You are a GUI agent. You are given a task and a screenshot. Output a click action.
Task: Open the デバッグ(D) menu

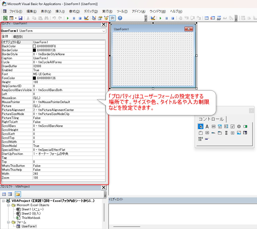click(x=91, y=11)
